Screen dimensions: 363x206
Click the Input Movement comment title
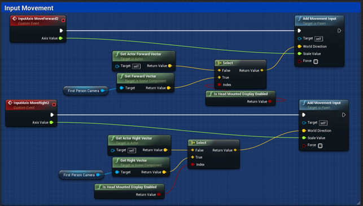[x=29, y=8]
